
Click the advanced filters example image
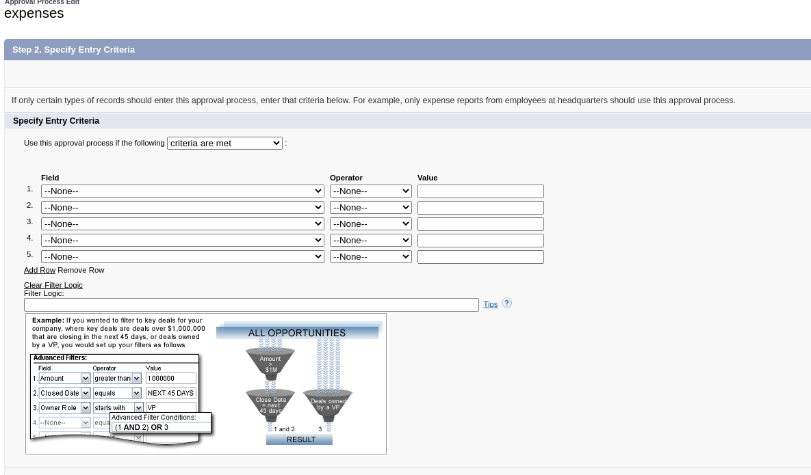(206, 383)
